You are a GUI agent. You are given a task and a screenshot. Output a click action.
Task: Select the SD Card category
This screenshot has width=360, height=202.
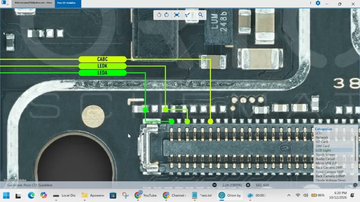point(322,142)
